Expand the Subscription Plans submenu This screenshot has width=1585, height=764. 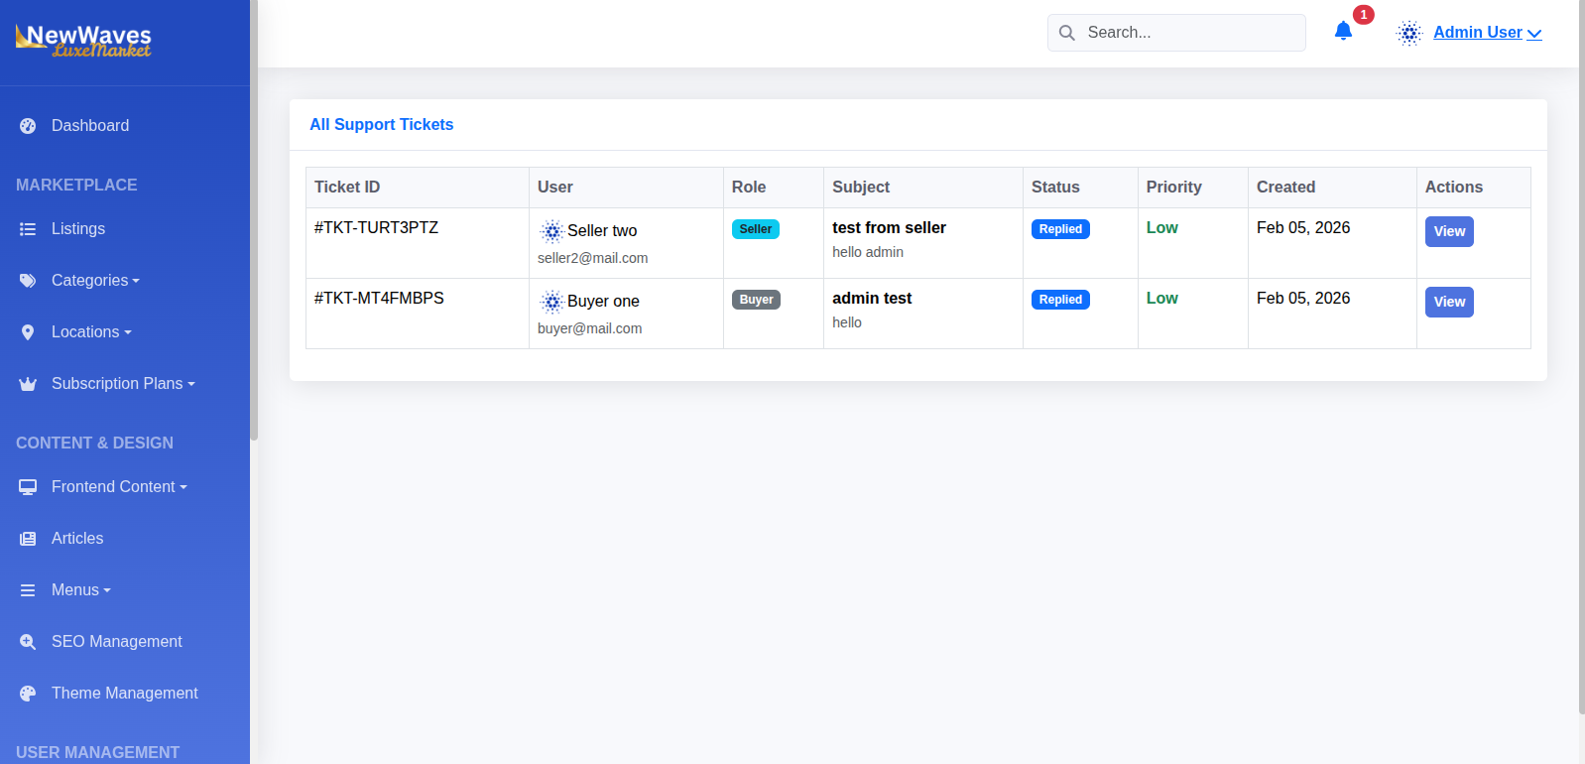[x=125, y=384]
